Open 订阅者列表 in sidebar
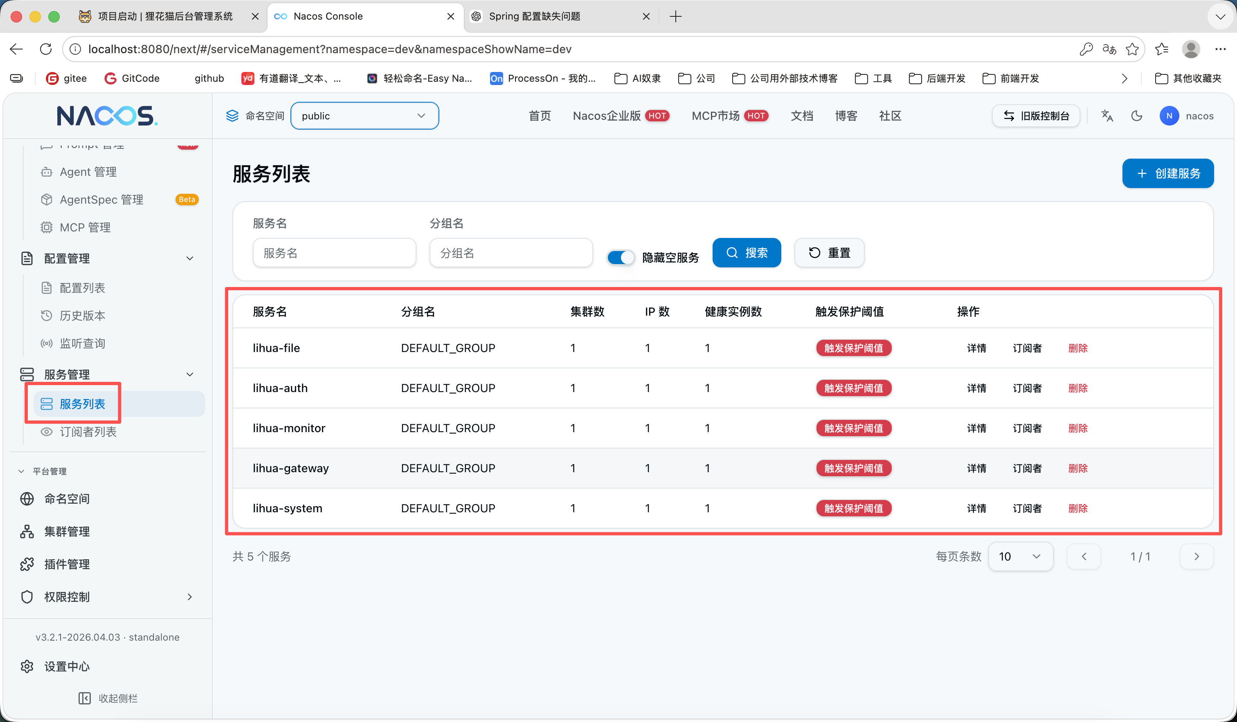 tap(79, 432)
